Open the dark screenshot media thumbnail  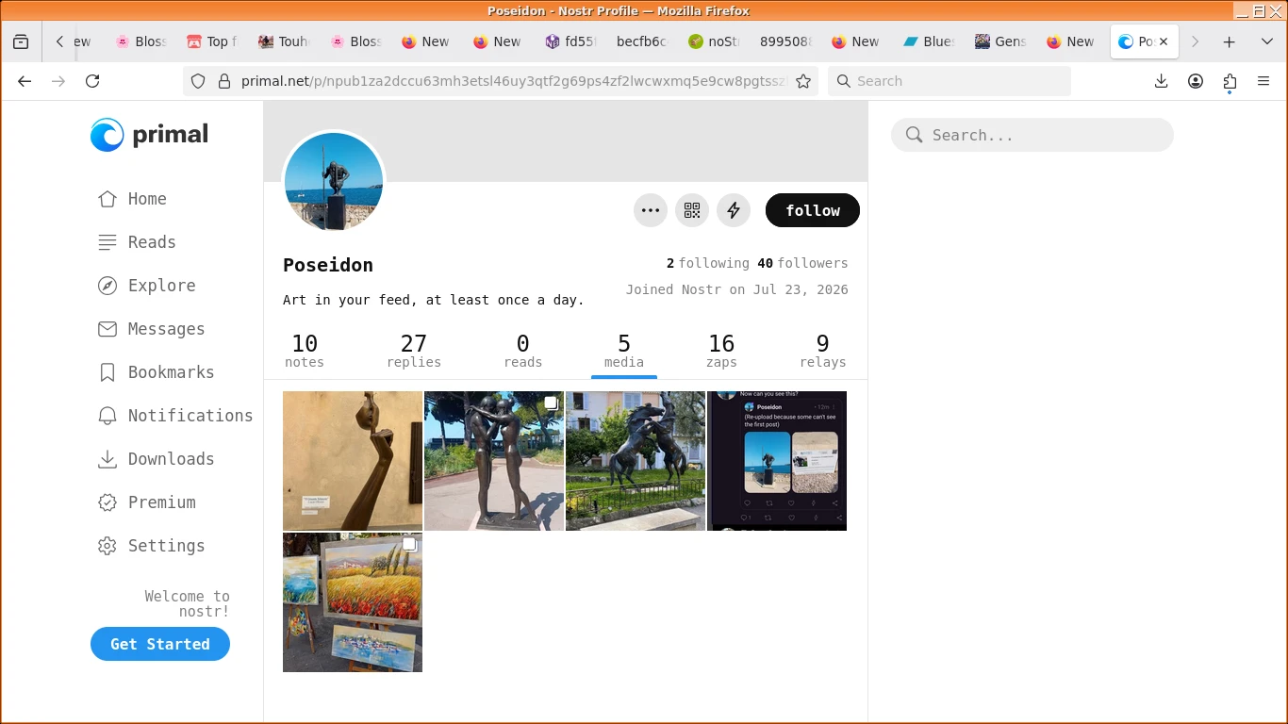[x=777, y=461]
